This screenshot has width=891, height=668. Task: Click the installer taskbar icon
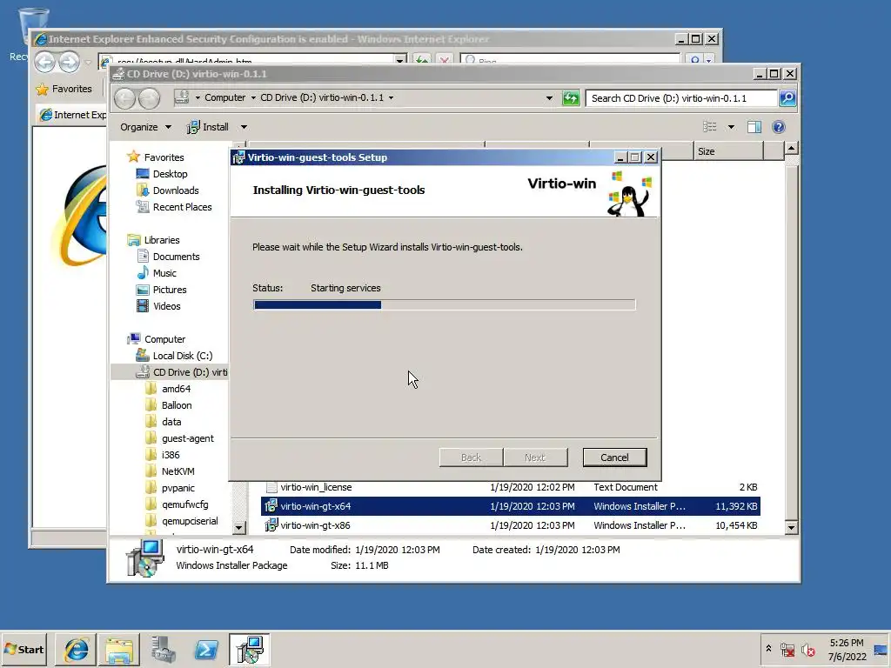coord(250,649)
